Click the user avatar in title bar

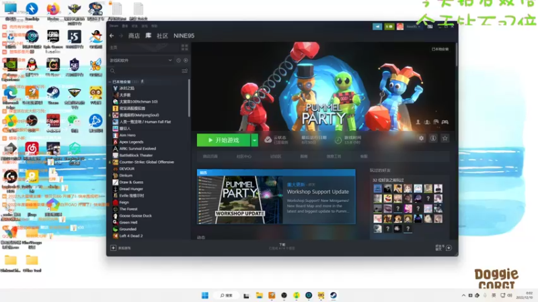(x=400, y=26)
